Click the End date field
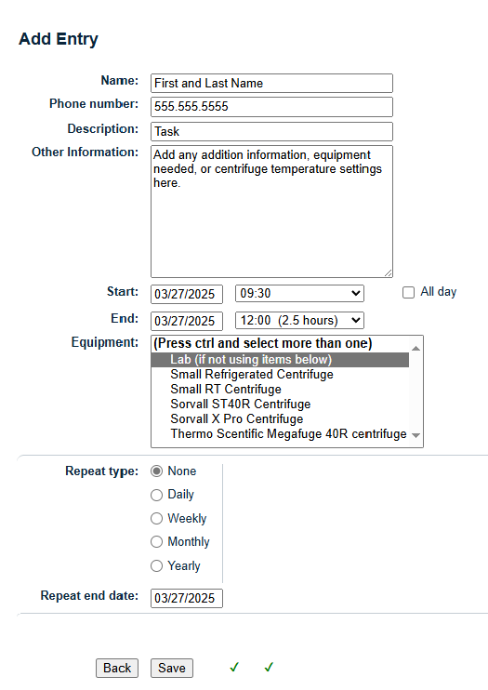 tap(187, 321)
